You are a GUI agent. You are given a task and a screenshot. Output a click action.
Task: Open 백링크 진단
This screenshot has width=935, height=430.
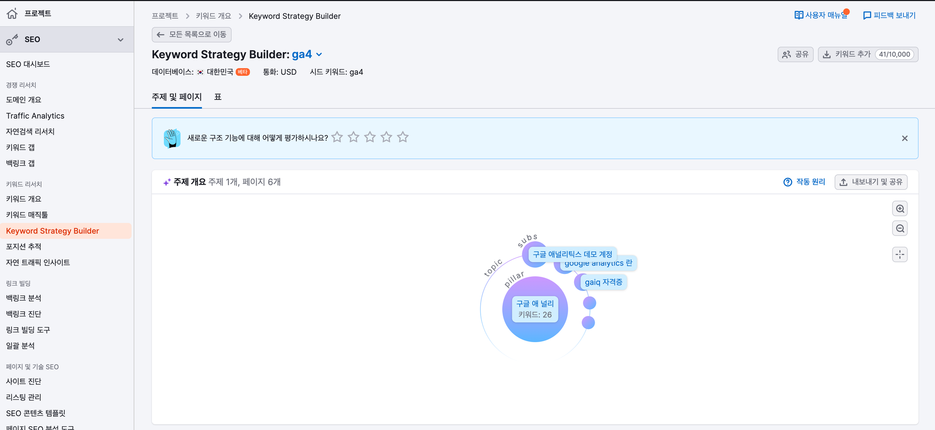tap(24, 314)
